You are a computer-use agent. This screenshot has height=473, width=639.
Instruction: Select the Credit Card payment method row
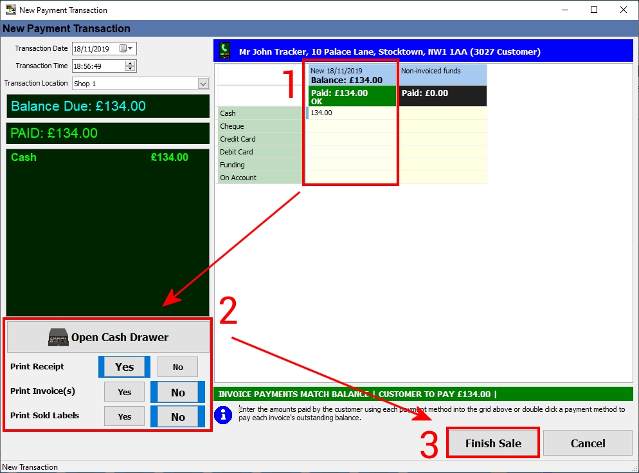coord(260,139)
